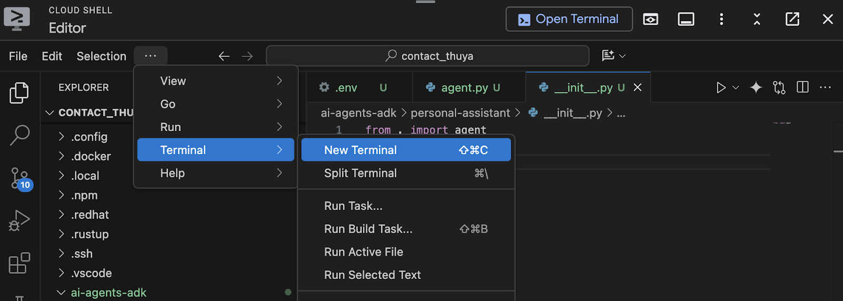The width and height of the screenshot is (843, 301).
Task: Toggle the bottom panel layout button
Action: pos(685,19)
